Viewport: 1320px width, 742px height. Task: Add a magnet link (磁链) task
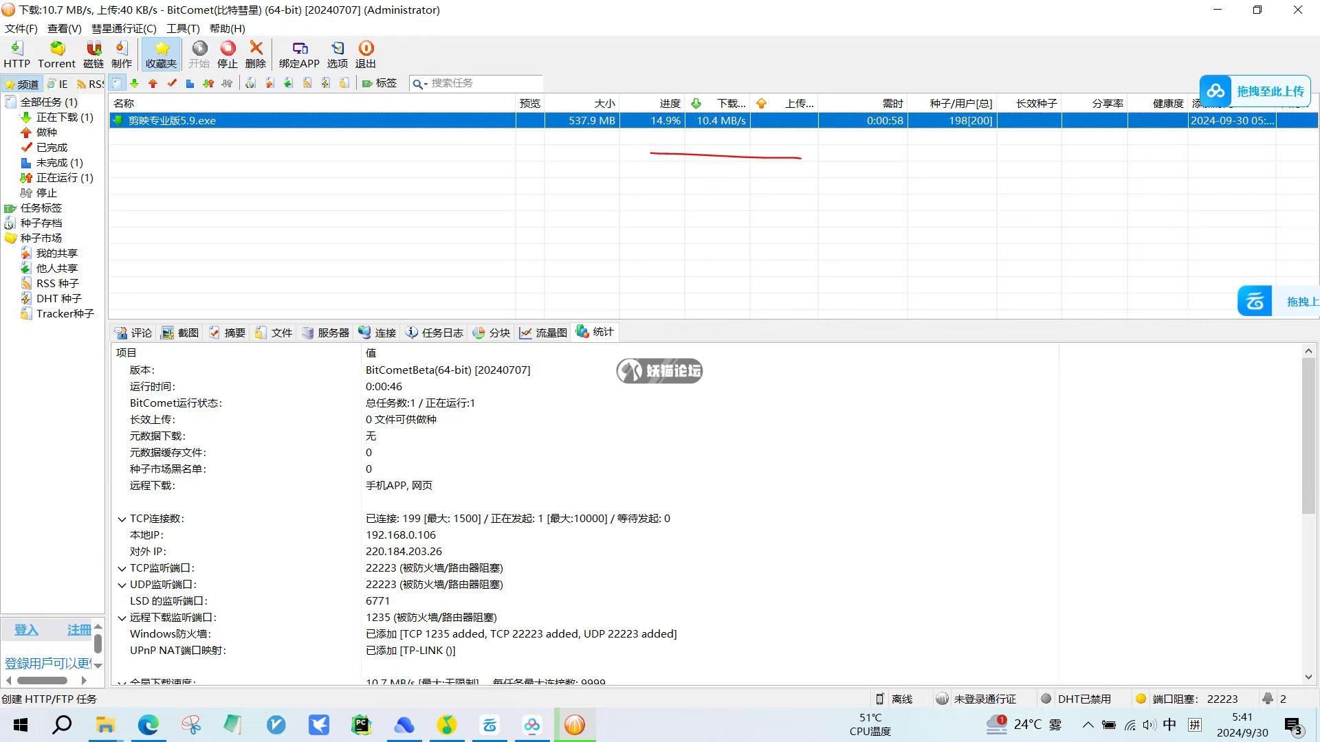(x=93, y=54)
